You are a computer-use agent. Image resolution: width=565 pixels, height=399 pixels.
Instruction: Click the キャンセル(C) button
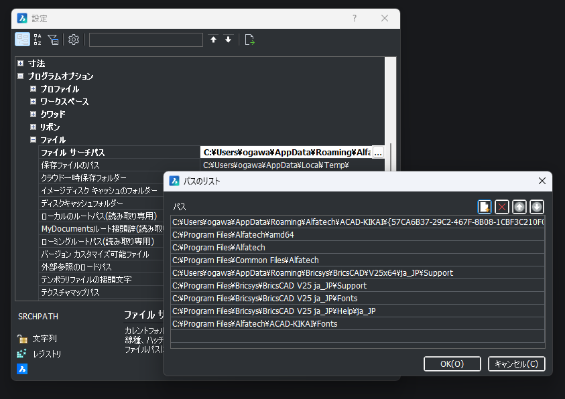click(516, 364)
